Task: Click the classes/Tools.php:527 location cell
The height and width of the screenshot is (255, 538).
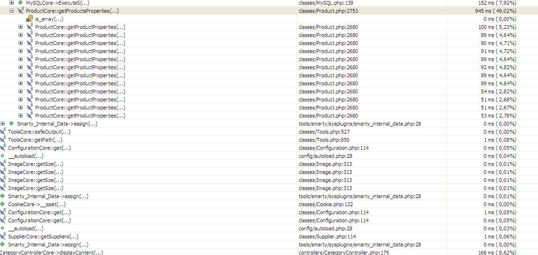Action: [x=323, y=132]
